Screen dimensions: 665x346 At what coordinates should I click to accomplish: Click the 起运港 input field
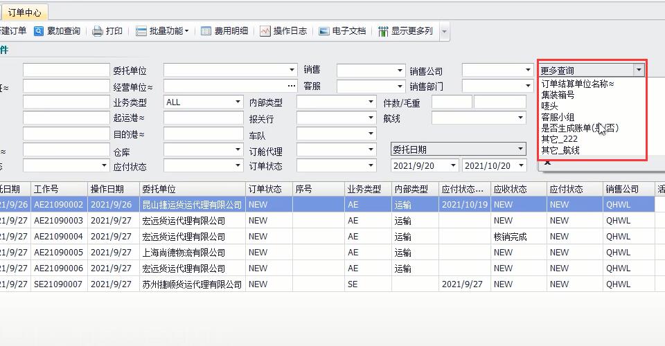(x=203, y=118)
